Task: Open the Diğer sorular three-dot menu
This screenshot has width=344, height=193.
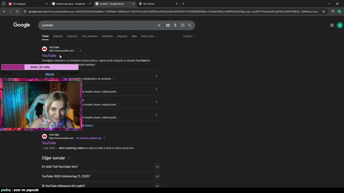Action: [69, 158]
